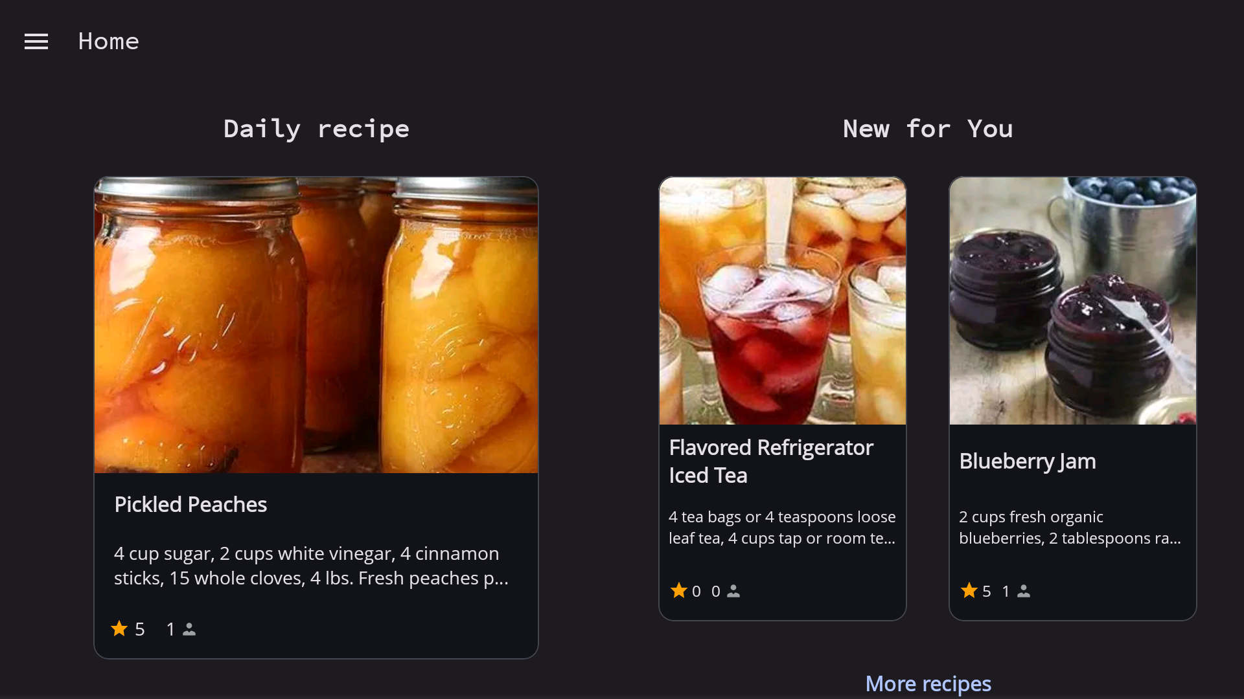Open the Pickled Peaches recipe title

coord(190,504)
